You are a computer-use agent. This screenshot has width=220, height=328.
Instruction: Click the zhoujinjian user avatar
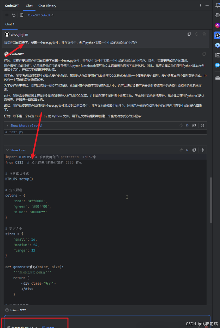[x=7, y=34]
